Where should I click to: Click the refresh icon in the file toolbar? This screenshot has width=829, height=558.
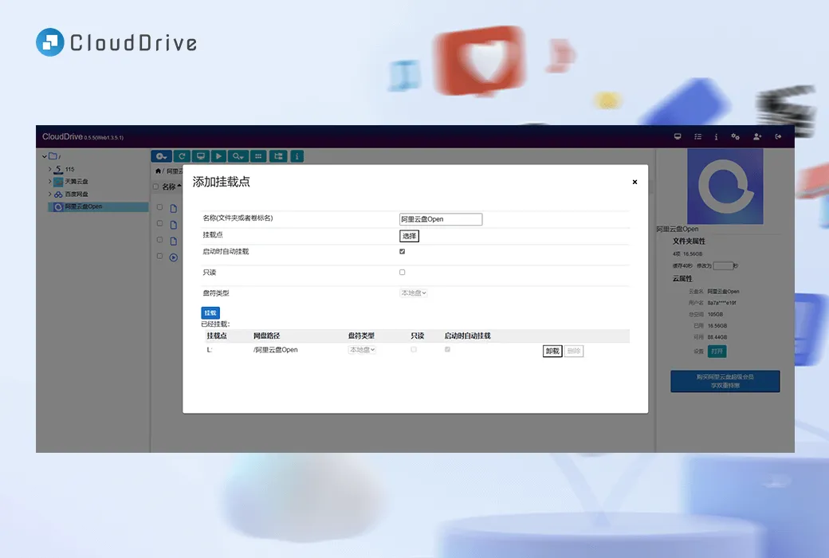click(x=182, y=156)
